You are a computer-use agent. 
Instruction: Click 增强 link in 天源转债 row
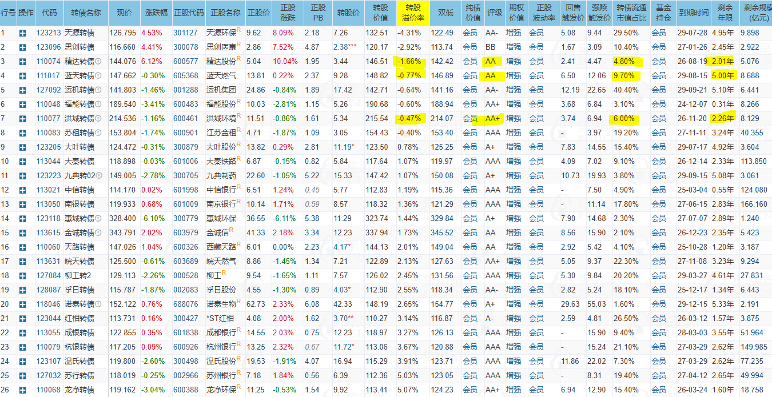tap(513, 33)
